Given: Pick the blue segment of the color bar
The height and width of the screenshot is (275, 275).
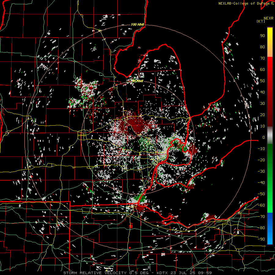Looking at the screenshot, I should tap(270, 228).
